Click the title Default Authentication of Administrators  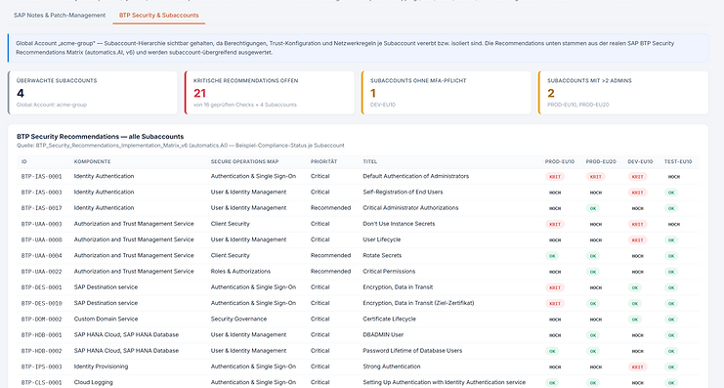click(415, 176)
